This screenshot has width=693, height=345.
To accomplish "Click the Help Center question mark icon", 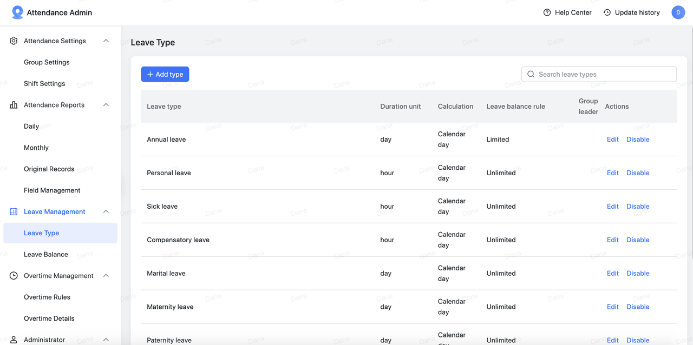I will [x=547, y=12].
